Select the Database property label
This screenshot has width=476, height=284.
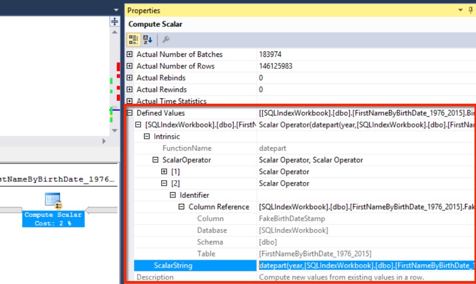[212, 230]
